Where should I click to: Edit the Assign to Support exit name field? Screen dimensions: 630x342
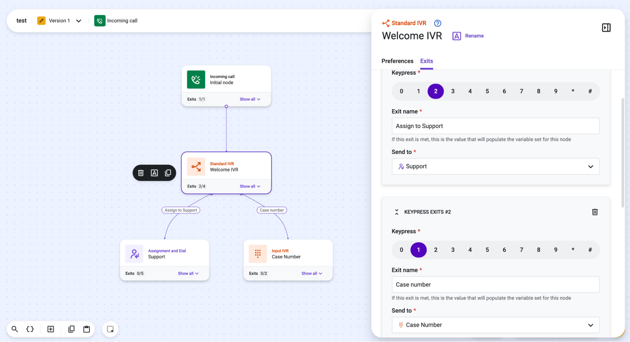pyautogui.click(x=495, y=126)
